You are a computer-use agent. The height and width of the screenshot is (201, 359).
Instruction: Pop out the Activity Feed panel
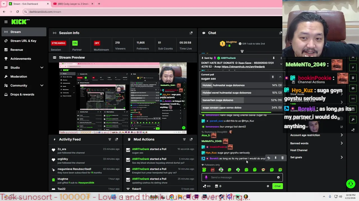(116, 139)
